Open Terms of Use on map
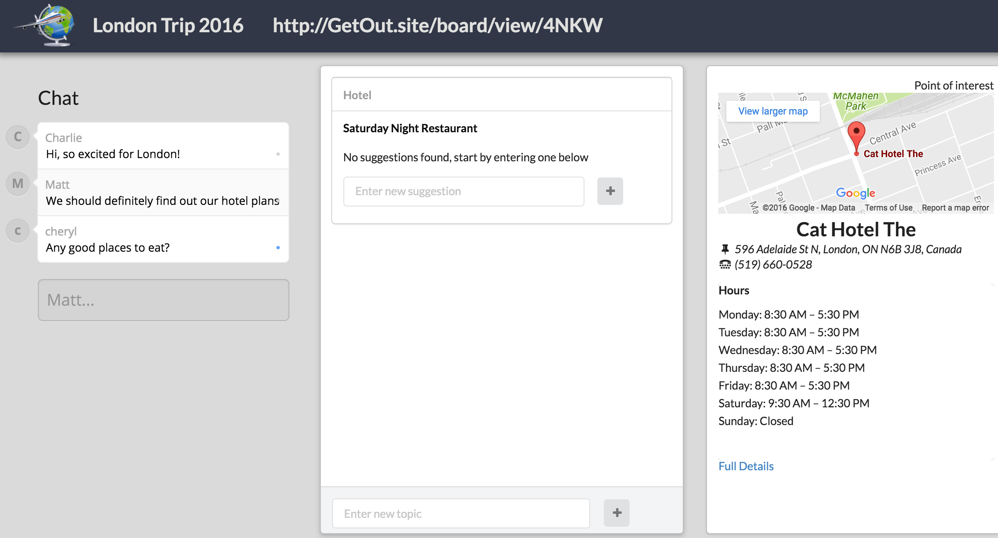Viewport: 998px width, 538px height. [888, 208]
